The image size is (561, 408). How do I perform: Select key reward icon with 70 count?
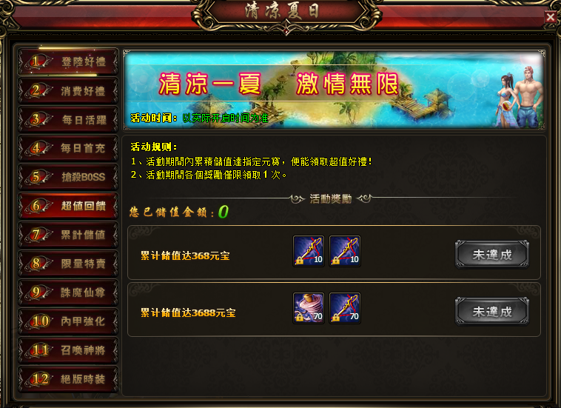coord(345,308)
